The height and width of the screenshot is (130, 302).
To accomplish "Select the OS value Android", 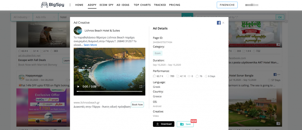I will click(157, 106).
